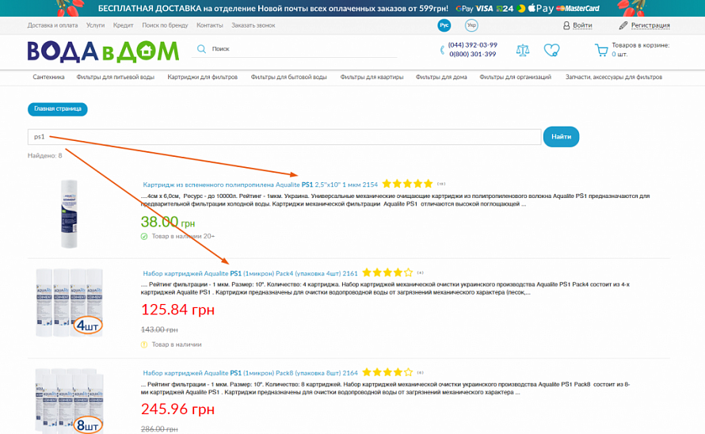Click the search field containing ps1
The width and height of the screenshot is (705, 434).
(x=284, y=137)
